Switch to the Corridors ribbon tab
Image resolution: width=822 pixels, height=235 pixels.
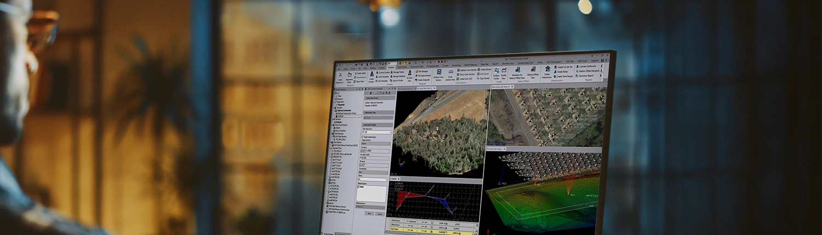point(391,68)
